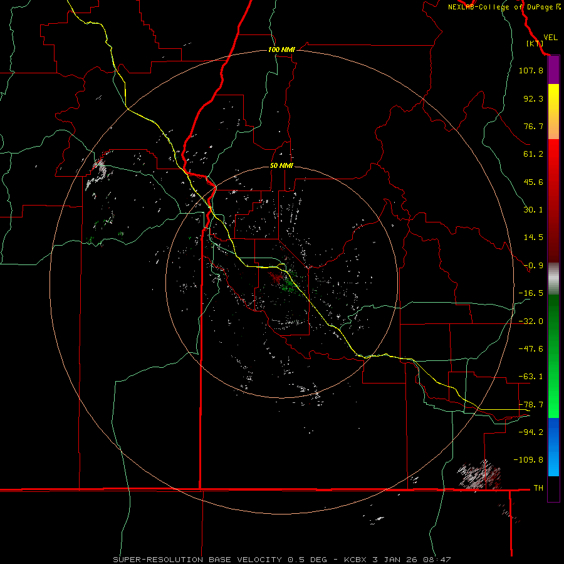The width and height of the screenshot is (564, 564).
Task: Select the 107.8 velocity scale value
Action: 531,70
